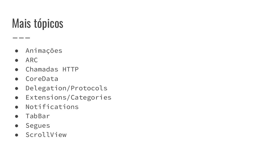
Task: Click the bullet dot beside 'Segues'
Action: (17, 126)
